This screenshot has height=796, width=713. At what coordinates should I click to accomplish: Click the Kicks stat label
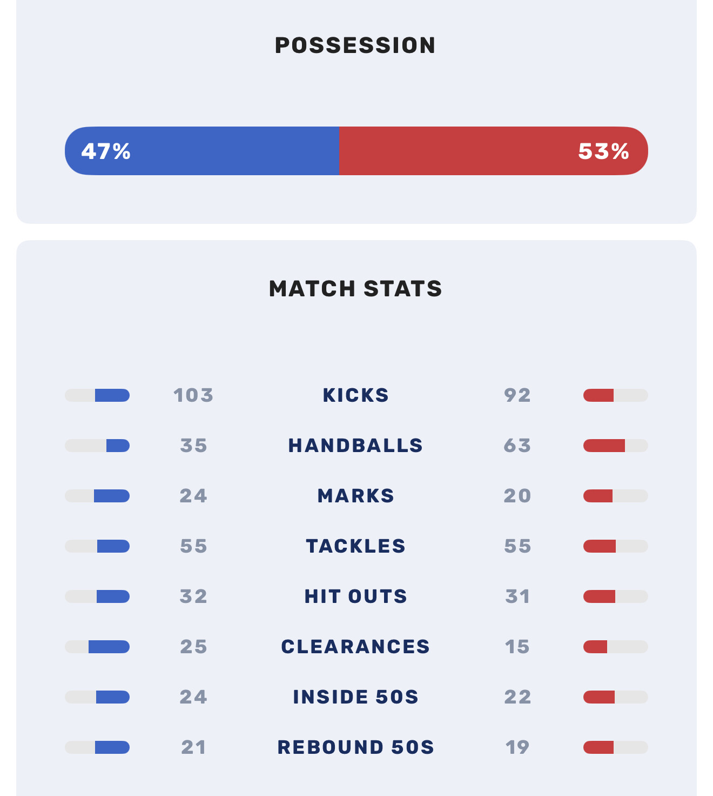pos(355,395)
